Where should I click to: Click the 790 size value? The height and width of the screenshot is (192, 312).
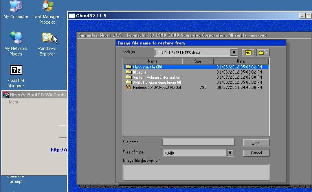203,87
